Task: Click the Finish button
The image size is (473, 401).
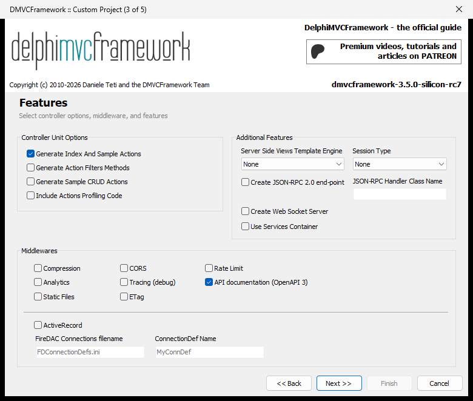Action: click(x=389, y=383)
